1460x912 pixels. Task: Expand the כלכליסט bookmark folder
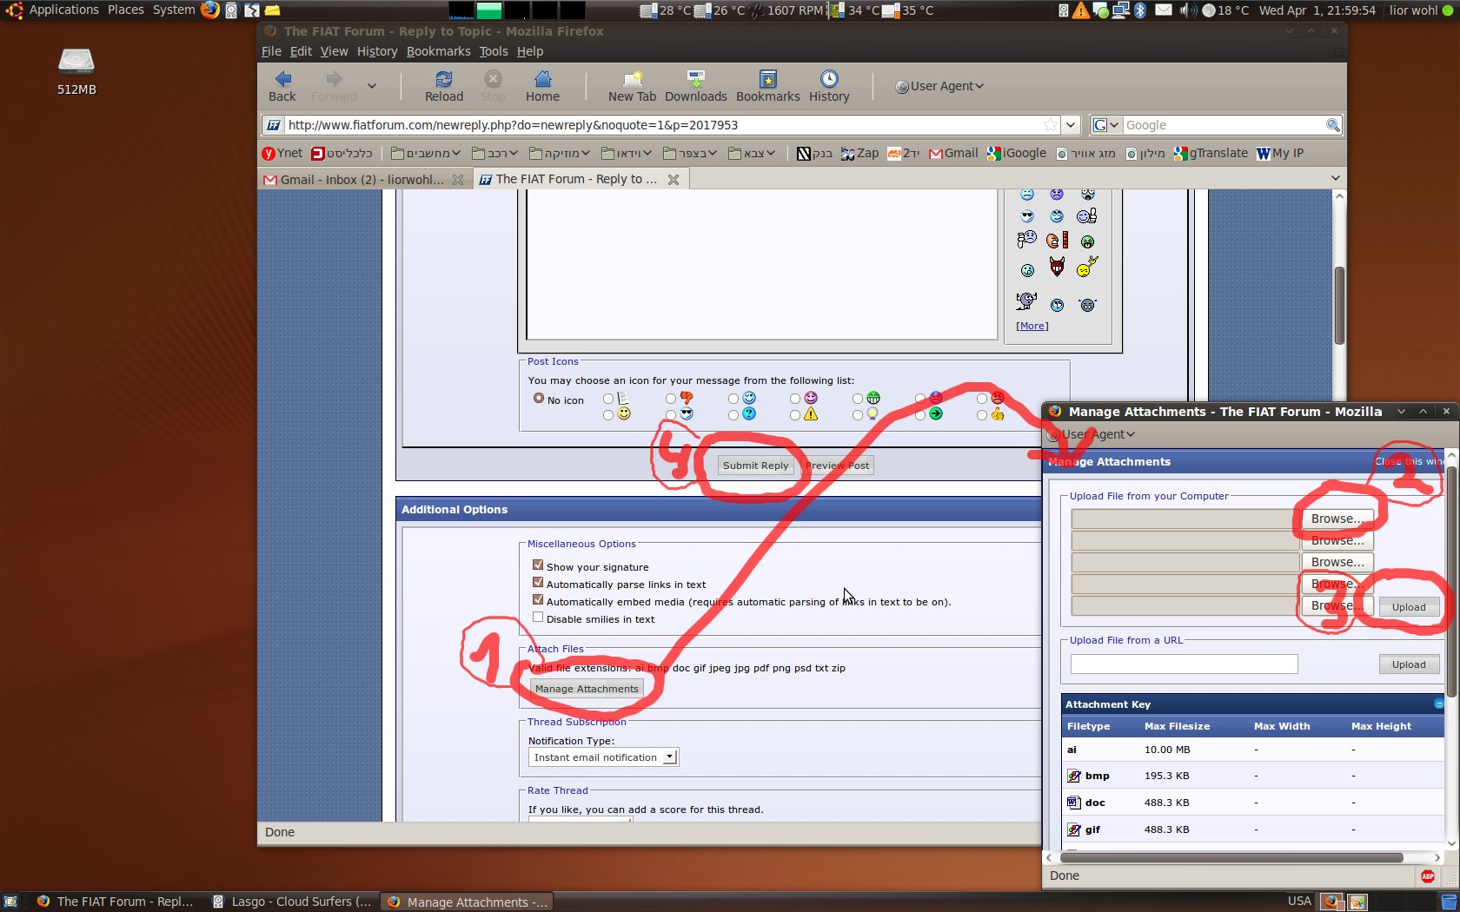click(342, 153)
